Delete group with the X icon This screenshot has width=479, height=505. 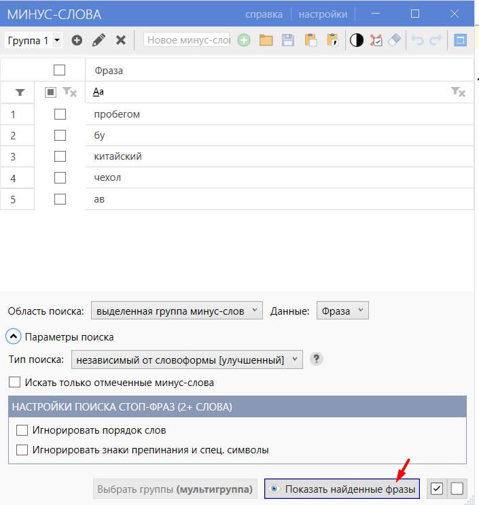coord(121,40)
